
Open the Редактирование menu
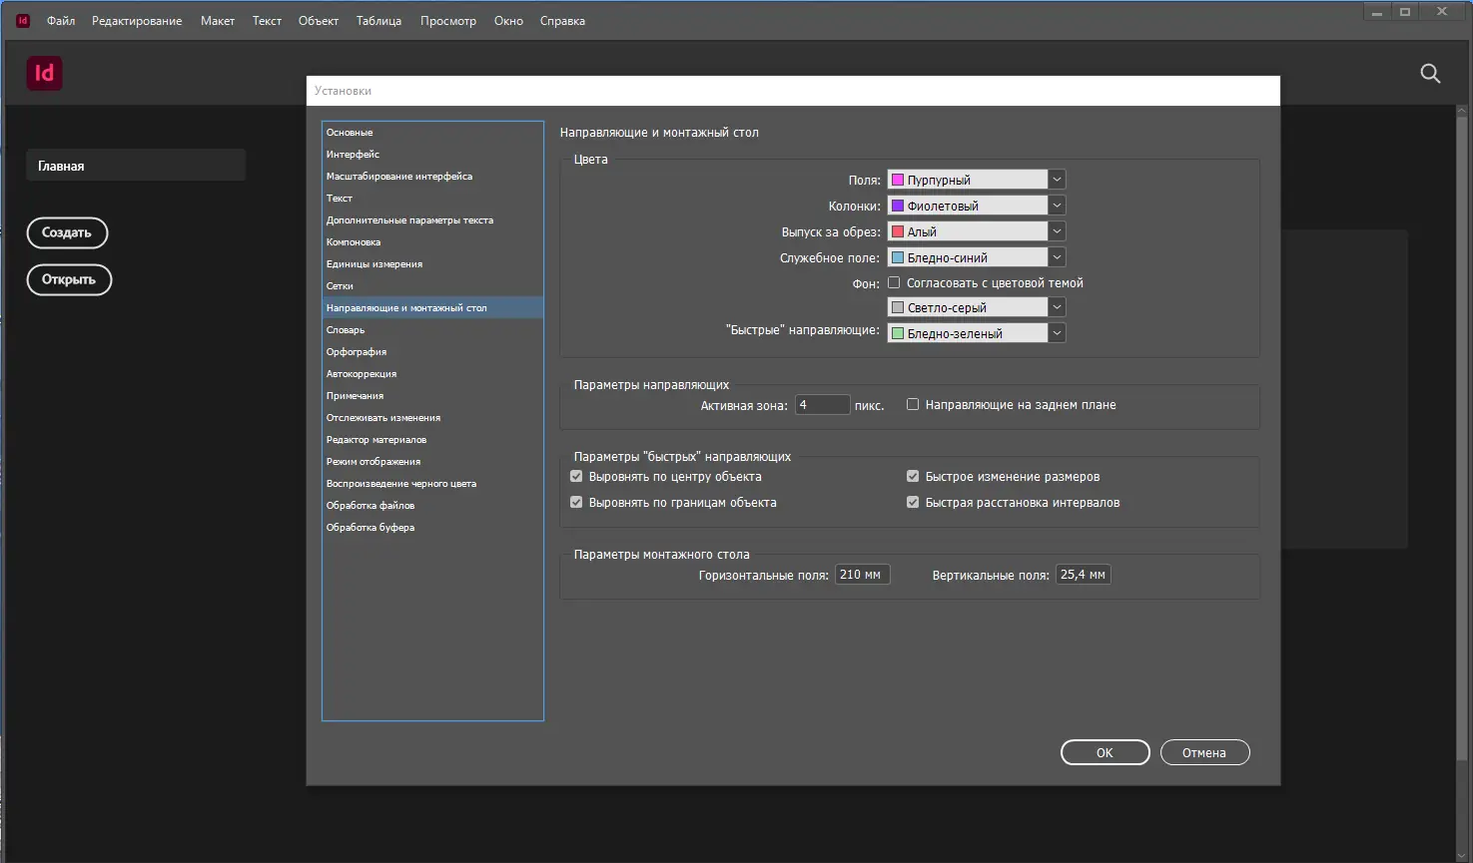pos(137,21)
